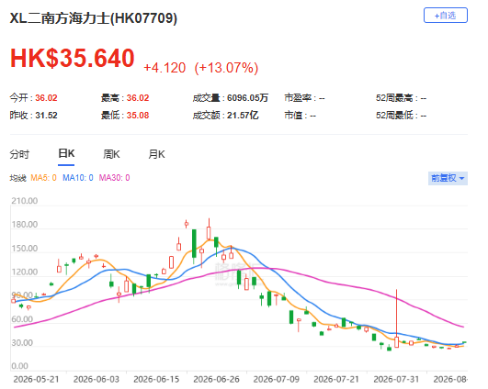Click the 60.00 y-axis label
Image resolution: width=488 pixels, height=389 pixels.
pyautogui.click(x=22, y=319)
